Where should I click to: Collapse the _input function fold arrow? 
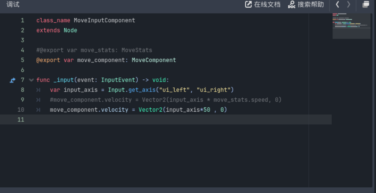point(31,80)
